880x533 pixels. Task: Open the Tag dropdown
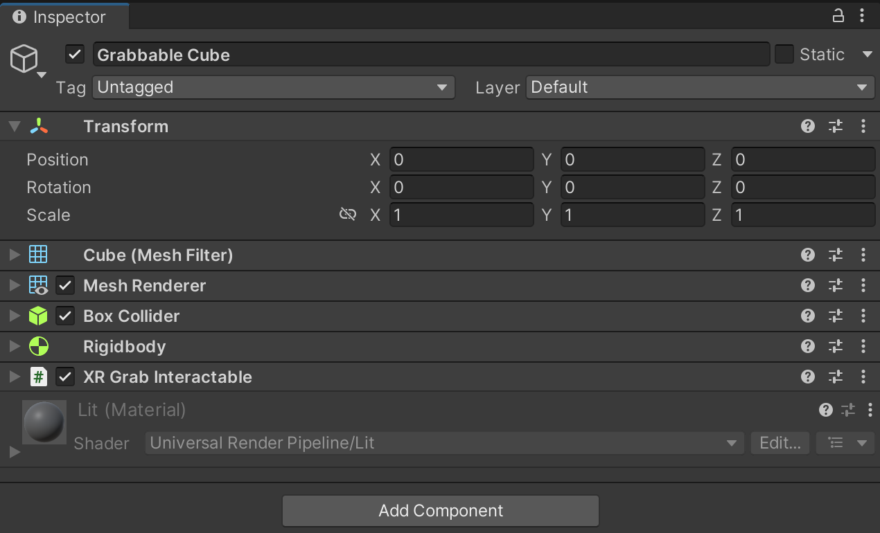coord(272,87)
